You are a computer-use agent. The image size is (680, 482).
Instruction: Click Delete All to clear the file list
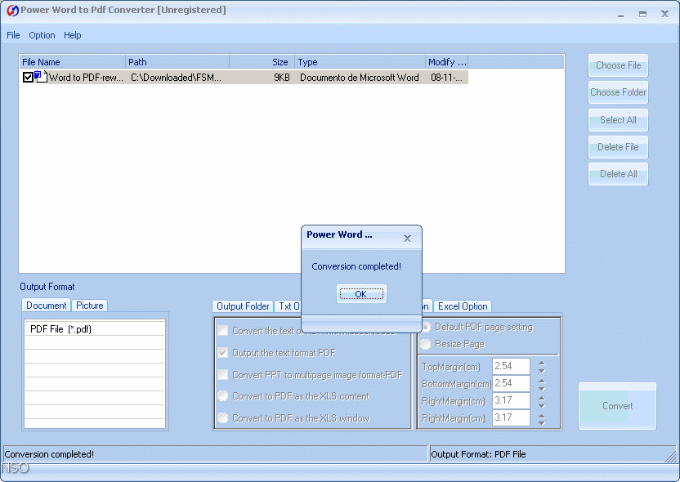(617, 173)
